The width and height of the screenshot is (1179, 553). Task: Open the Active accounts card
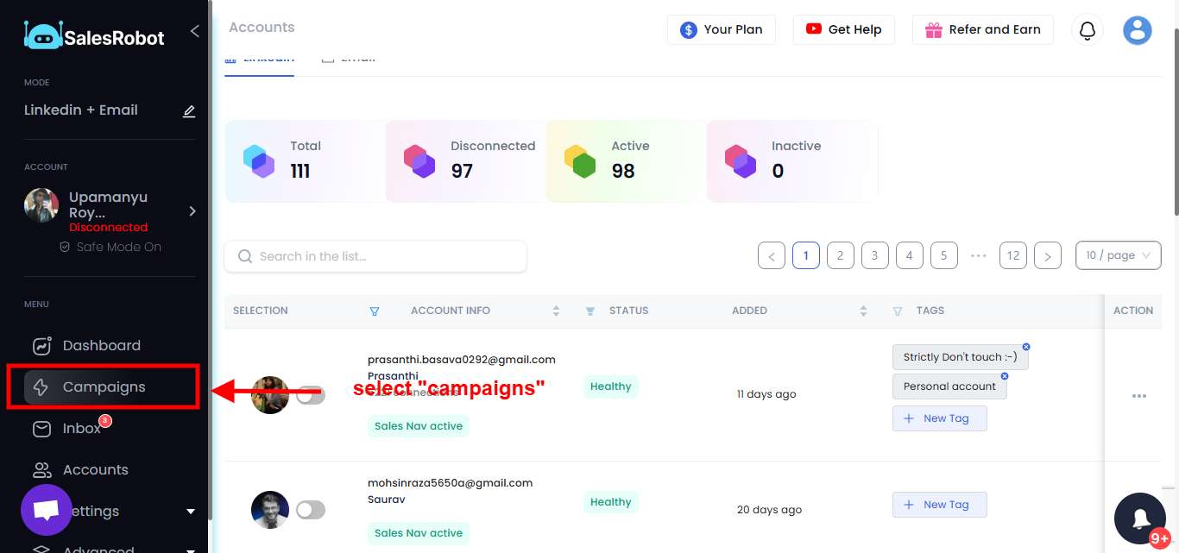626,161
